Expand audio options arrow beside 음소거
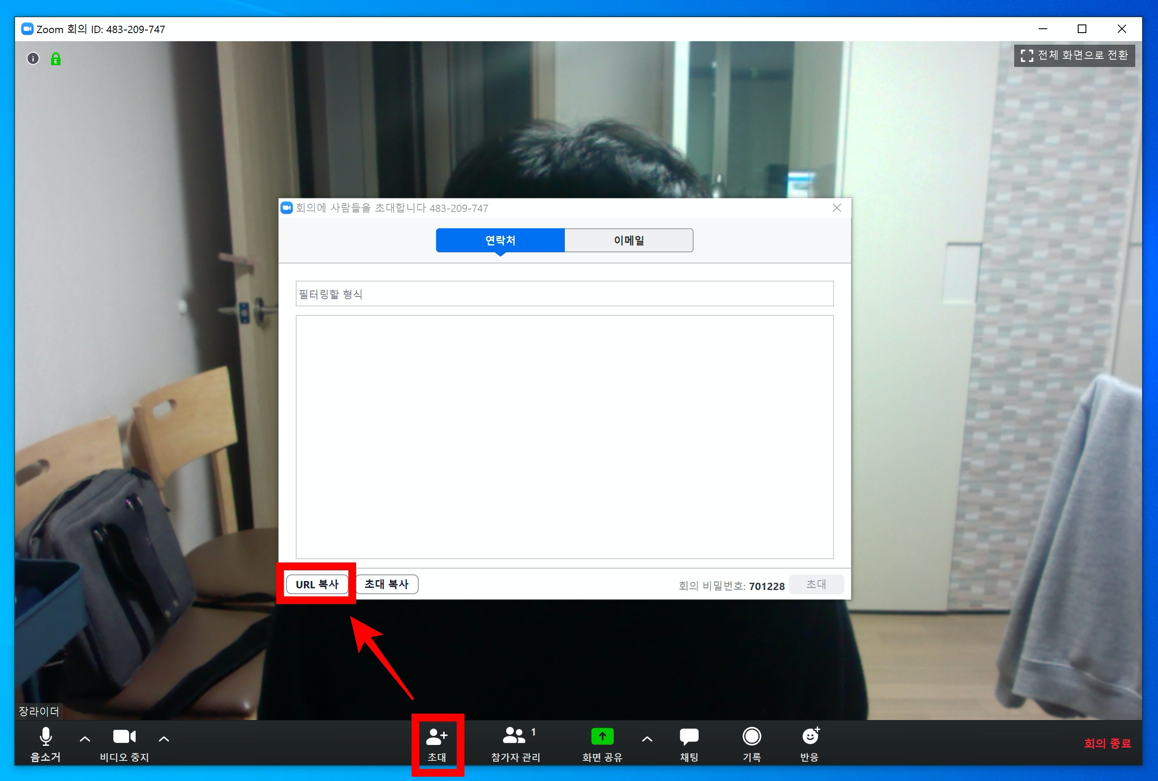 (85, 739)
